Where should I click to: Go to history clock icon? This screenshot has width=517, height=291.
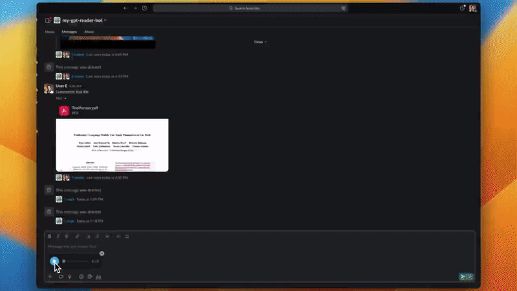point(144,8)
